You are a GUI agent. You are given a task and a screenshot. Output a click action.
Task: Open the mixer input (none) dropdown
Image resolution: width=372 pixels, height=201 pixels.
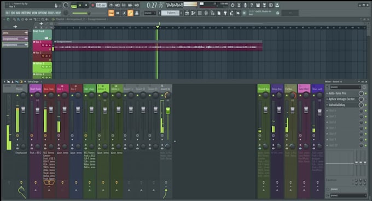[x=345, y=87]
